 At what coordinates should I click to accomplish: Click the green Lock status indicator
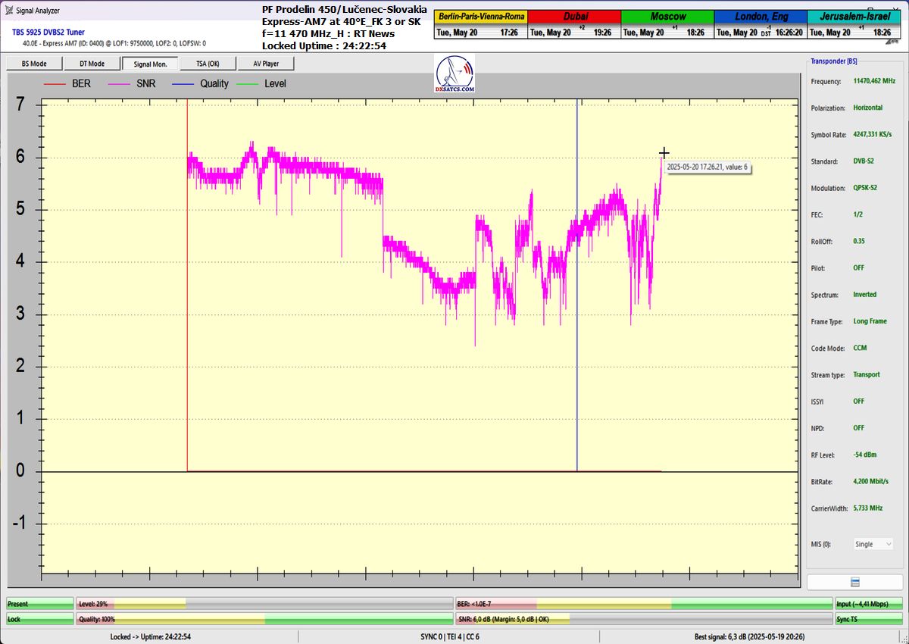[39, 619]
